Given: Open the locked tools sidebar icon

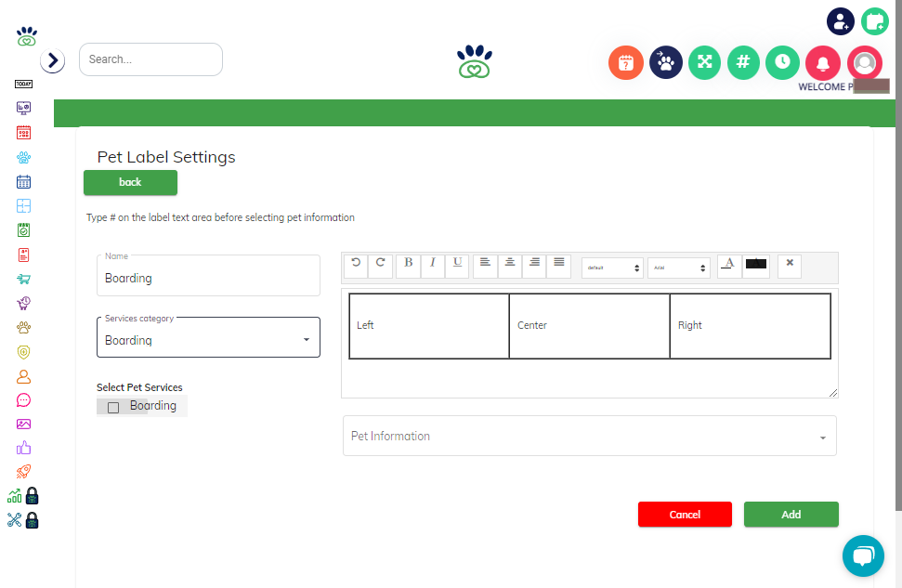Looking at the screenshot, I should pos(23,520).
